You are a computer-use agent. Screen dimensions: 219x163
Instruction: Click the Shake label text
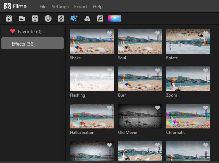75,58
